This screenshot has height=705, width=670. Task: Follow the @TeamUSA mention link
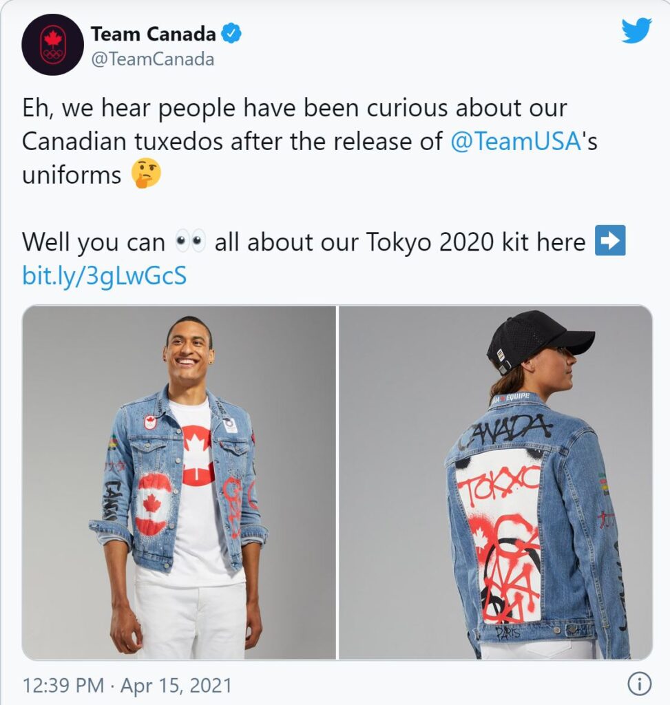point(516,141)
